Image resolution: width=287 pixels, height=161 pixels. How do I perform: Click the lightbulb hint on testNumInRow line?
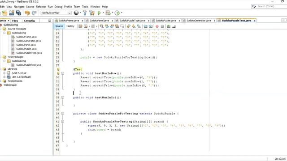[58, 73]
